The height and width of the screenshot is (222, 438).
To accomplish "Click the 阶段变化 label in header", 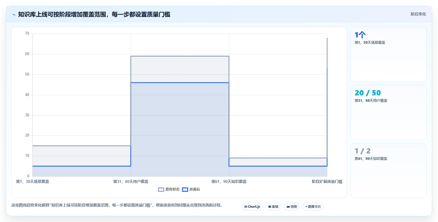I will point(418,14).
